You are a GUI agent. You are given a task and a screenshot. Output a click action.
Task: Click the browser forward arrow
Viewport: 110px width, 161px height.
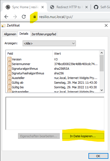pyautogui.click(x=15, y=17)
